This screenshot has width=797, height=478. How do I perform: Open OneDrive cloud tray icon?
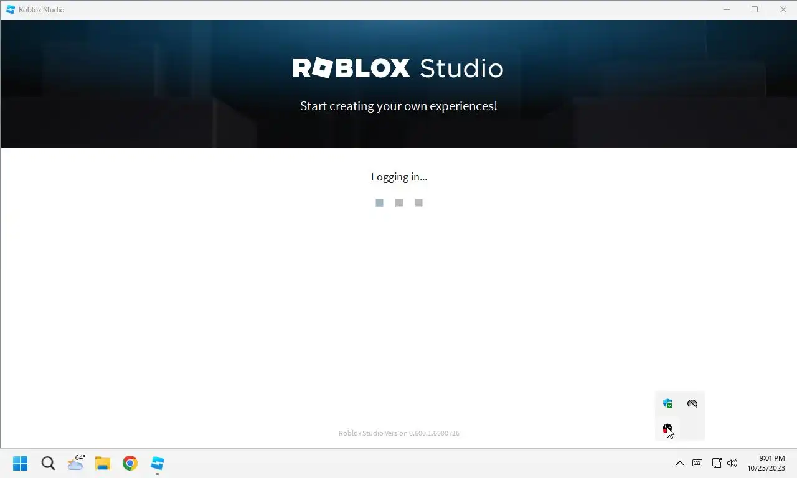(692, 403)
